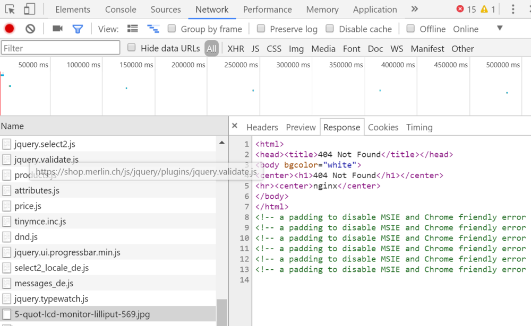Stop recording network log with red button
Viewport: 531px width, 326px height.
10,29
